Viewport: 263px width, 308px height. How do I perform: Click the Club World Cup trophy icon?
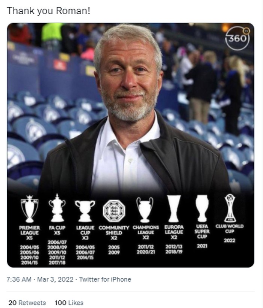(x=230, y=208)
